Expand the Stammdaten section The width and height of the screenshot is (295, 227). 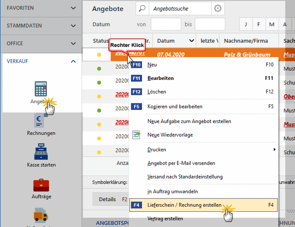[x=73, y=26]
